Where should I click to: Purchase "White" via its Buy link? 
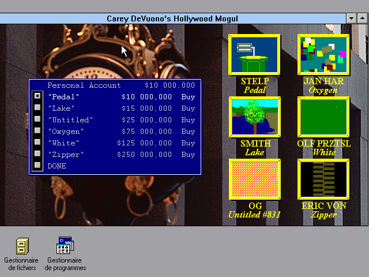tap(188, 143)
